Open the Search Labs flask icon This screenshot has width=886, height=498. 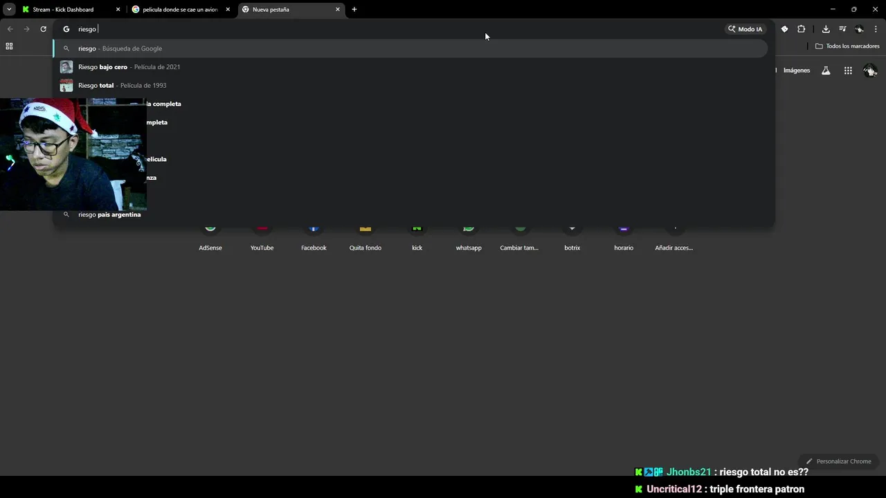click(x=826, y=71)
